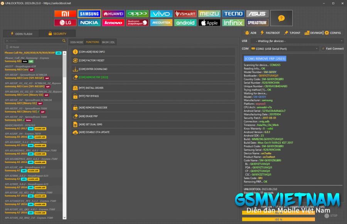Click the model list scroll-up arrow
Viewport: 347px width, 224px height.
(65, 53)
